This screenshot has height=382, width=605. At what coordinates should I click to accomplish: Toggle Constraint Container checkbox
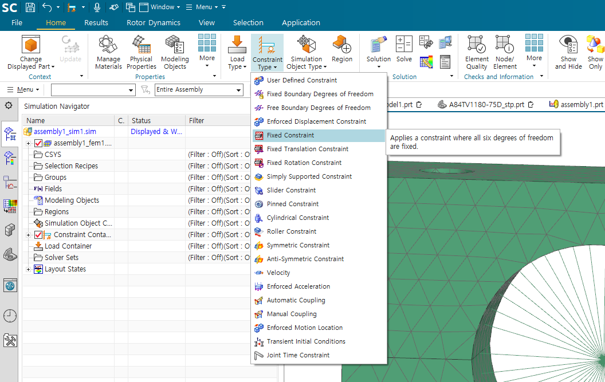tap(38, 235)
